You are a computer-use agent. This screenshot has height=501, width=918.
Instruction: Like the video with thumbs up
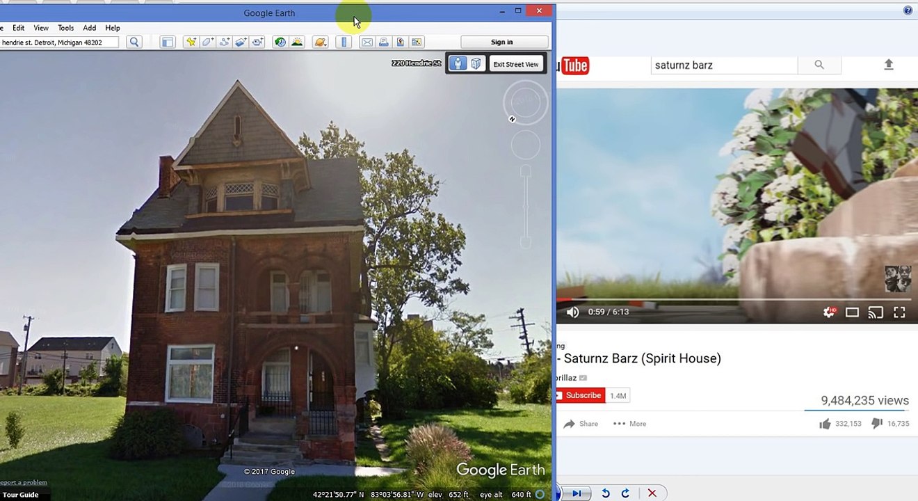(x=840, y=424)
